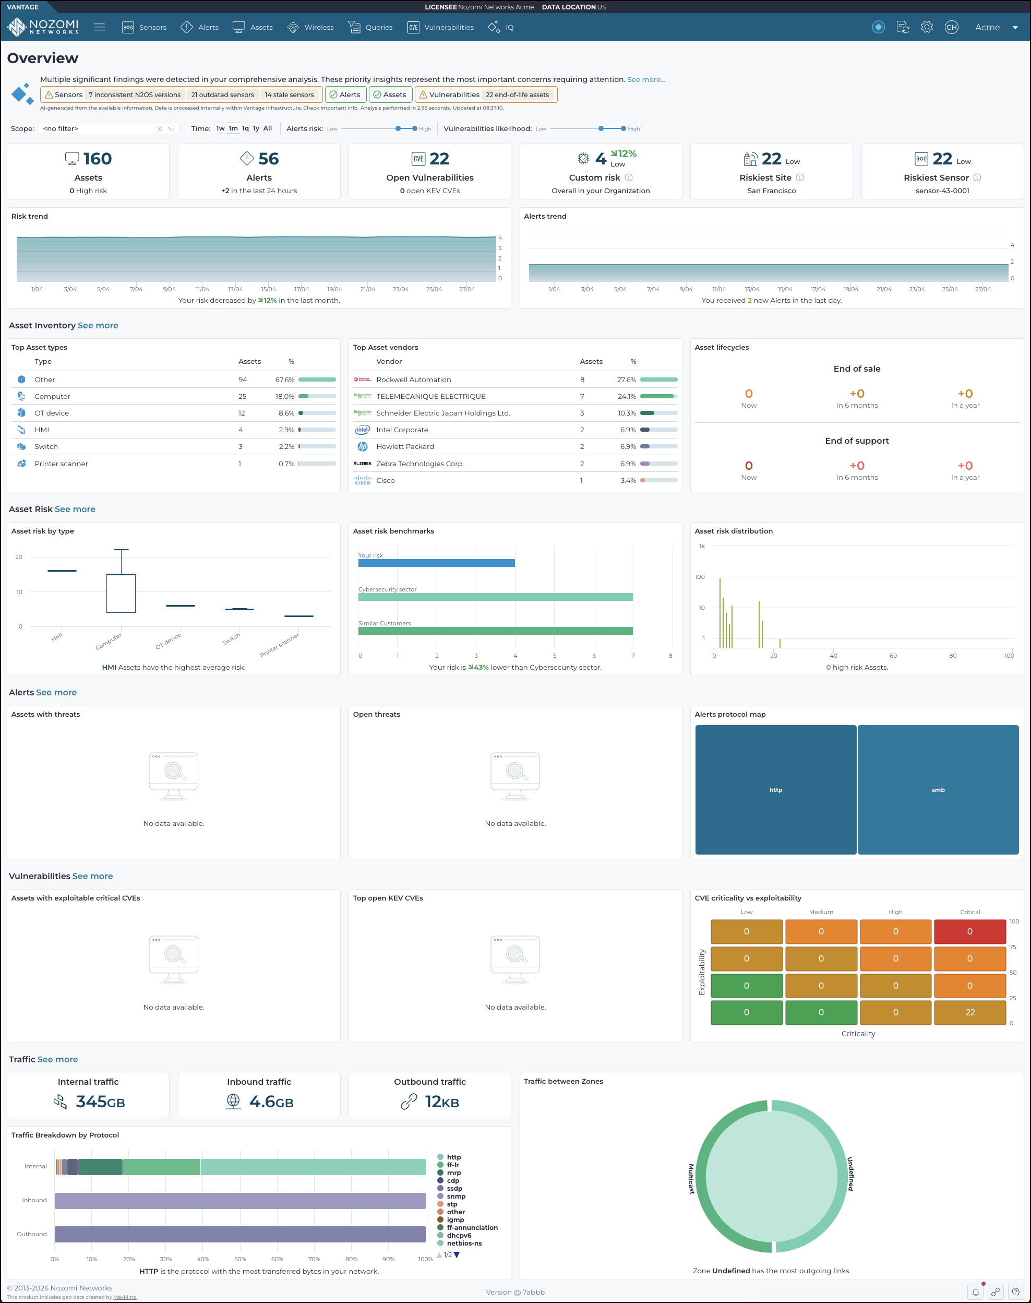This screenshot has height=1303, width=1031.
Task: Open the Vulnerabilities navigation item
Action: (x=440, y=27)
